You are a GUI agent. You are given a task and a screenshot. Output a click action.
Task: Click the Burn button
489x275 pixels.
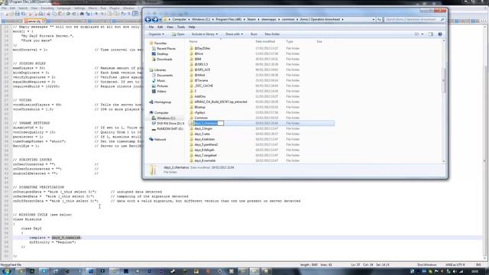coord(254,34)
